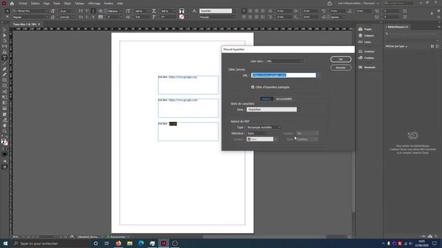The height and width of the screenshot is (248, 442).
Task: Click the InDesign icon in the taskbar
Action: 164,243
